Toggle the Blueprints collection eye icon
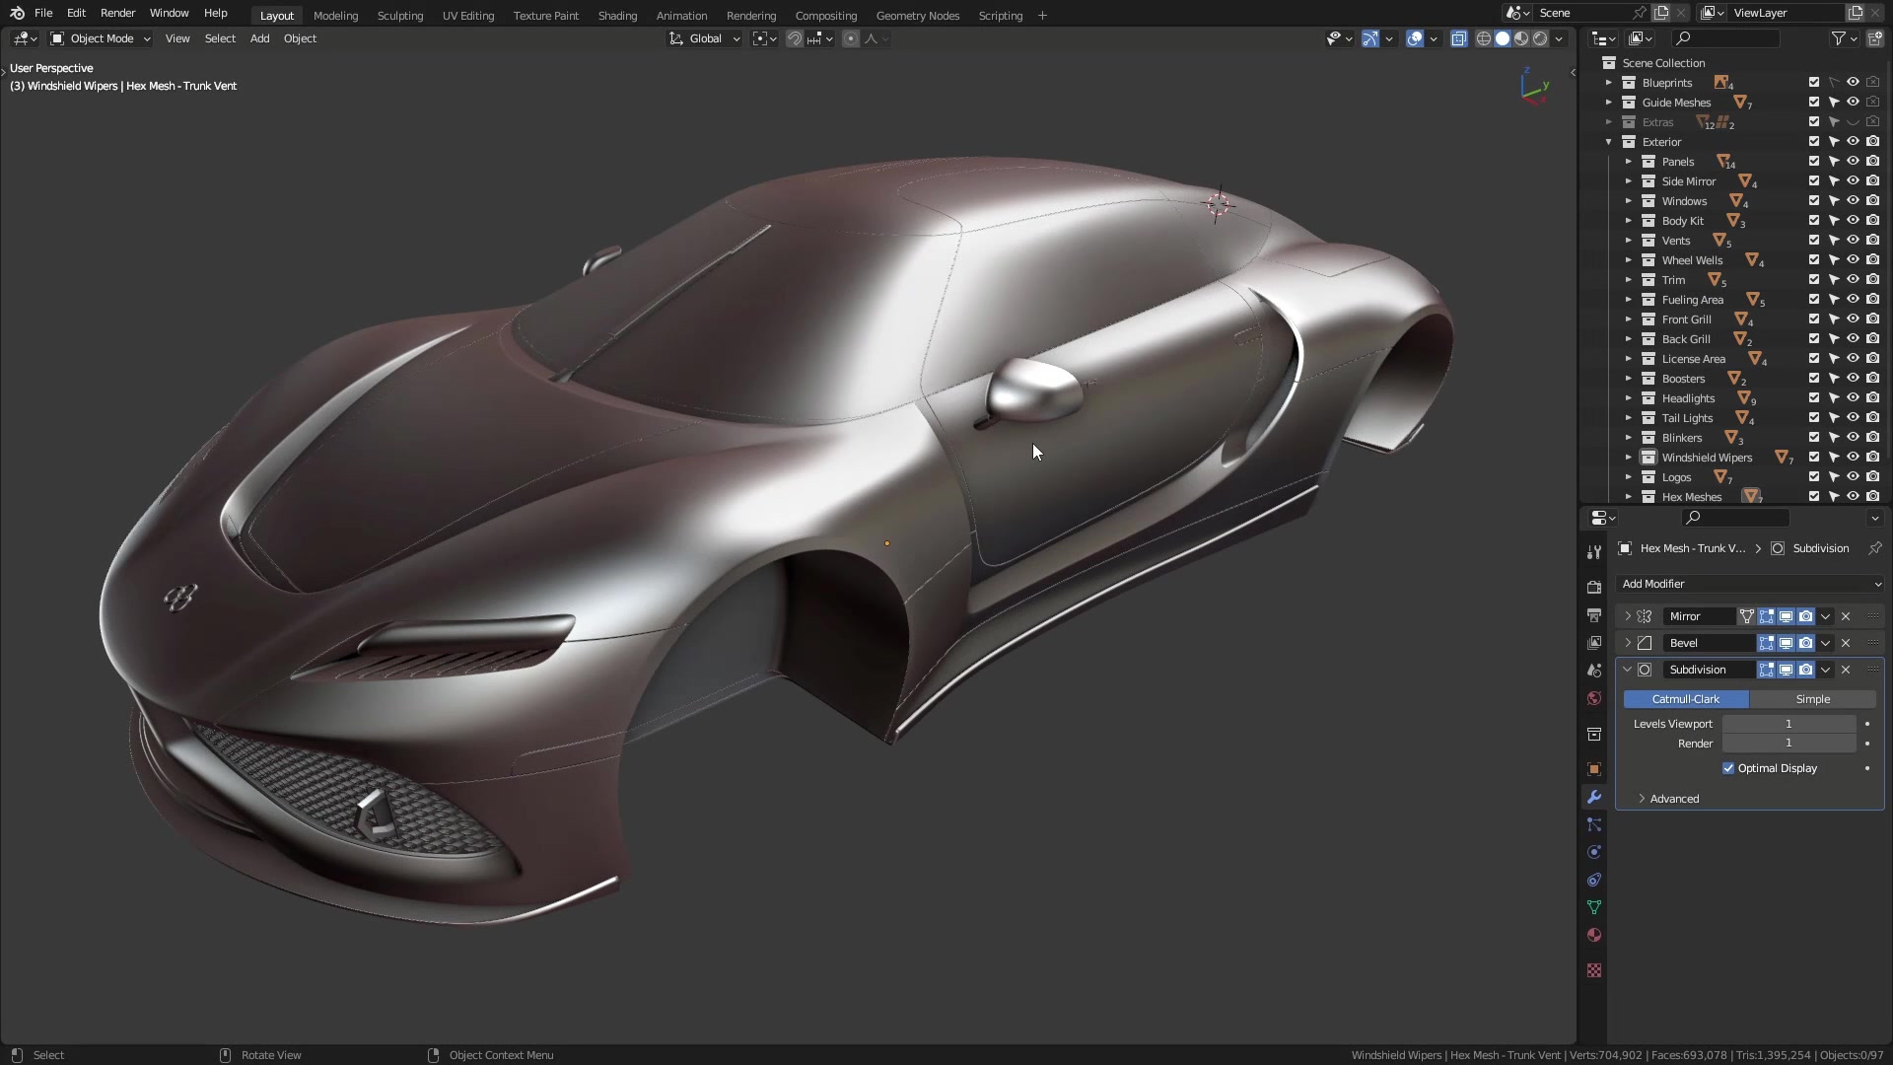1893x1065 pixels. click(x=1853, y=82)
